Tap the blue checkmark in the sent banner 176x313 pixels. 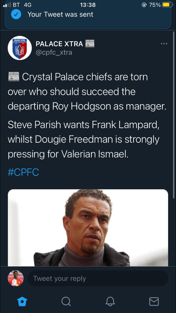(x=16, y=15)
